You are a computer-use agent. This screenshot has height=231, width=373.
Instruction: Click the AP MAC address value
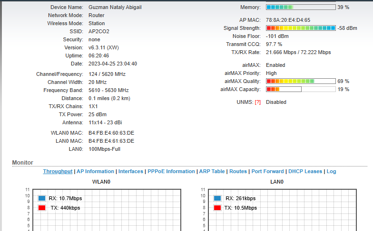pos(288,20)
